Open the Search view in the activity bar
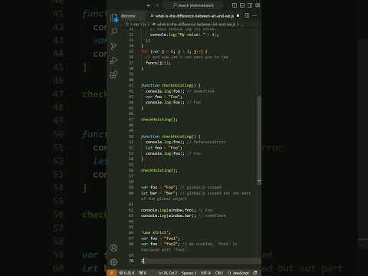The height and width of the screenshot is (276, 368). click(114, 31)
